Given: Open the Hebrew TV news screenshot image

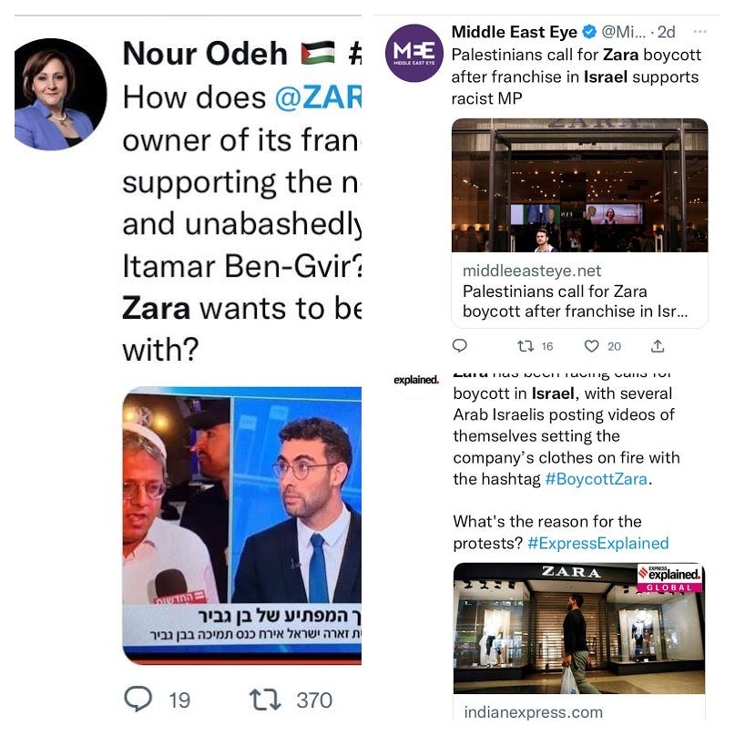Looking at the screenshot, I should click(242, 526).
